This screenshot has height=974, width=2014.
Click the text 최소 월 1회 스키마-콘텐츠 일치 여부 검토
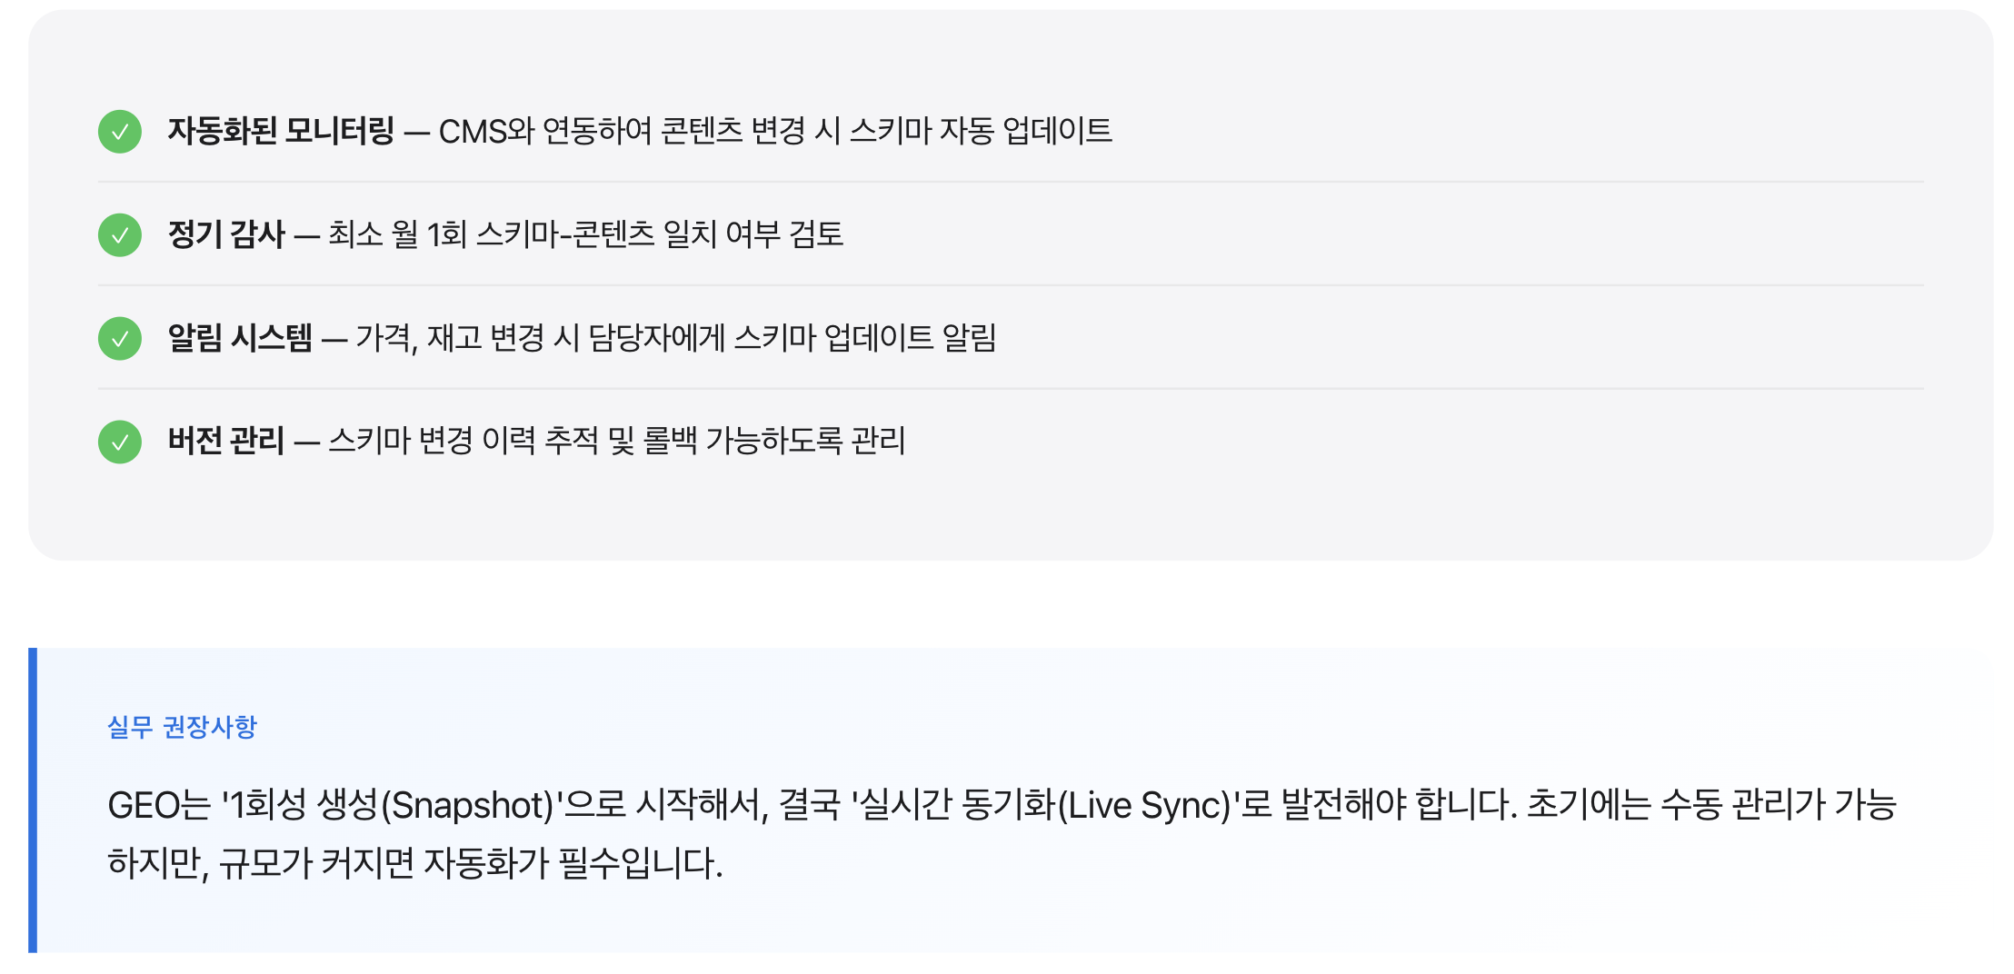[585, 235]
